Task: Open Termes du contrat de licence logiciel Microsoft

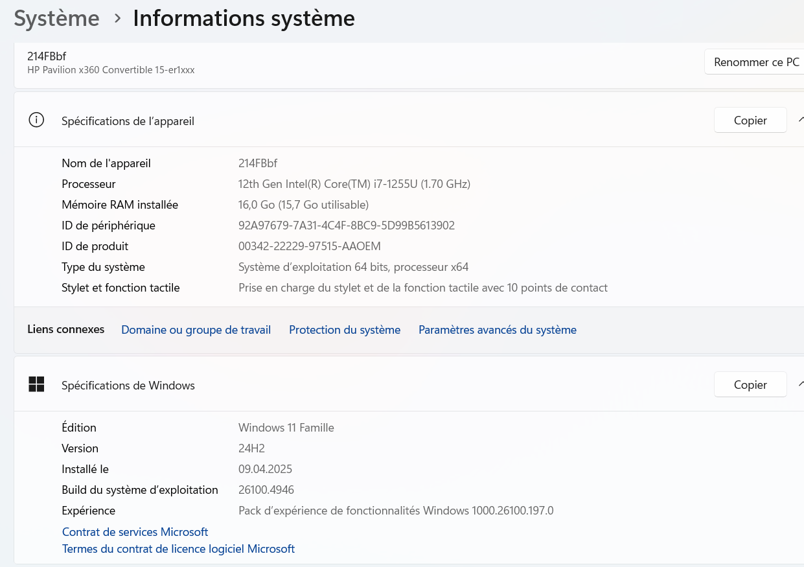Action: (178, 549)
